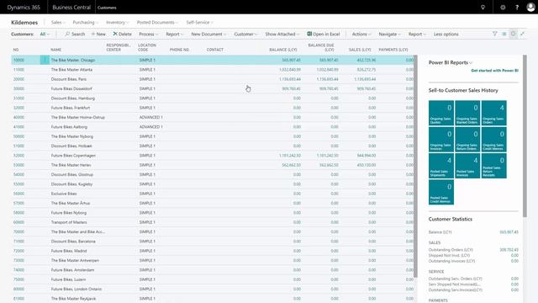Sort by the Name column header
This screenshot has width=538, height=303.
tap(56, 50)
